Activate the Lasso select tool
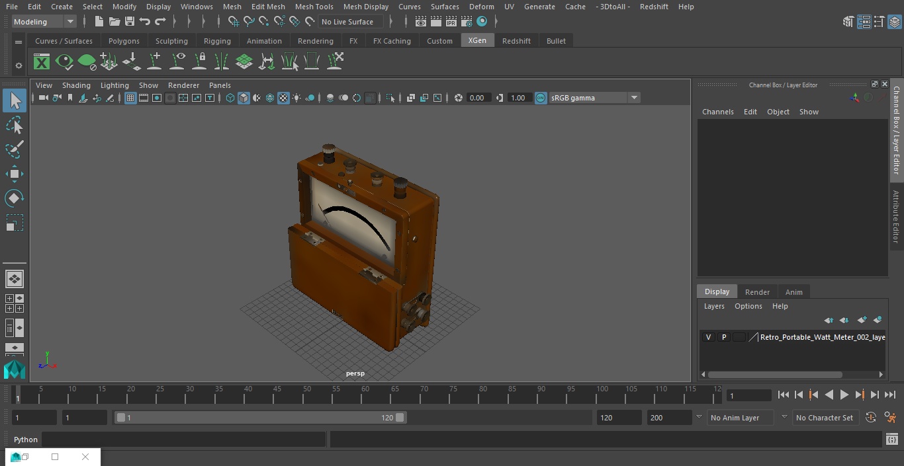The height and width of the screenshot is (466, 904). (14, 126)
